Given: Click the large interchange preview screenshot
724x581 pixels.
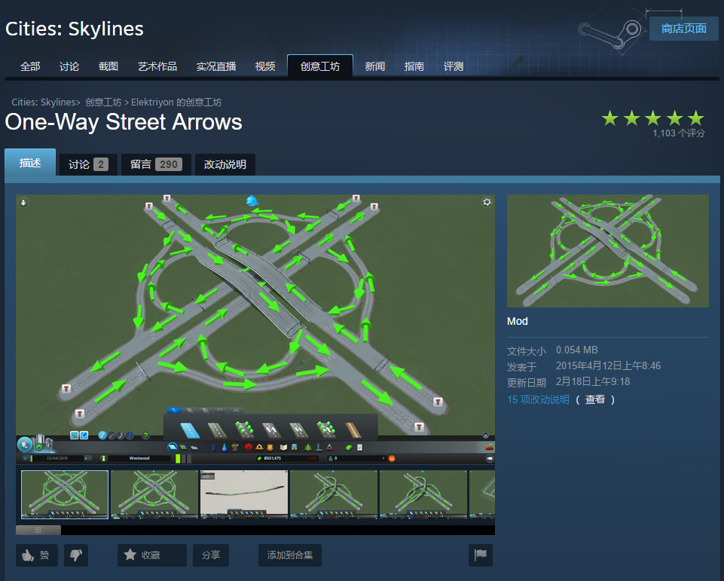Looking at the screenshot, I should pos(255,330).
